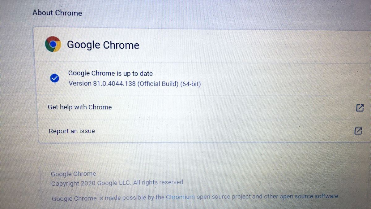
Task: Click the (64-bit) label text
Action: [190, 84]
